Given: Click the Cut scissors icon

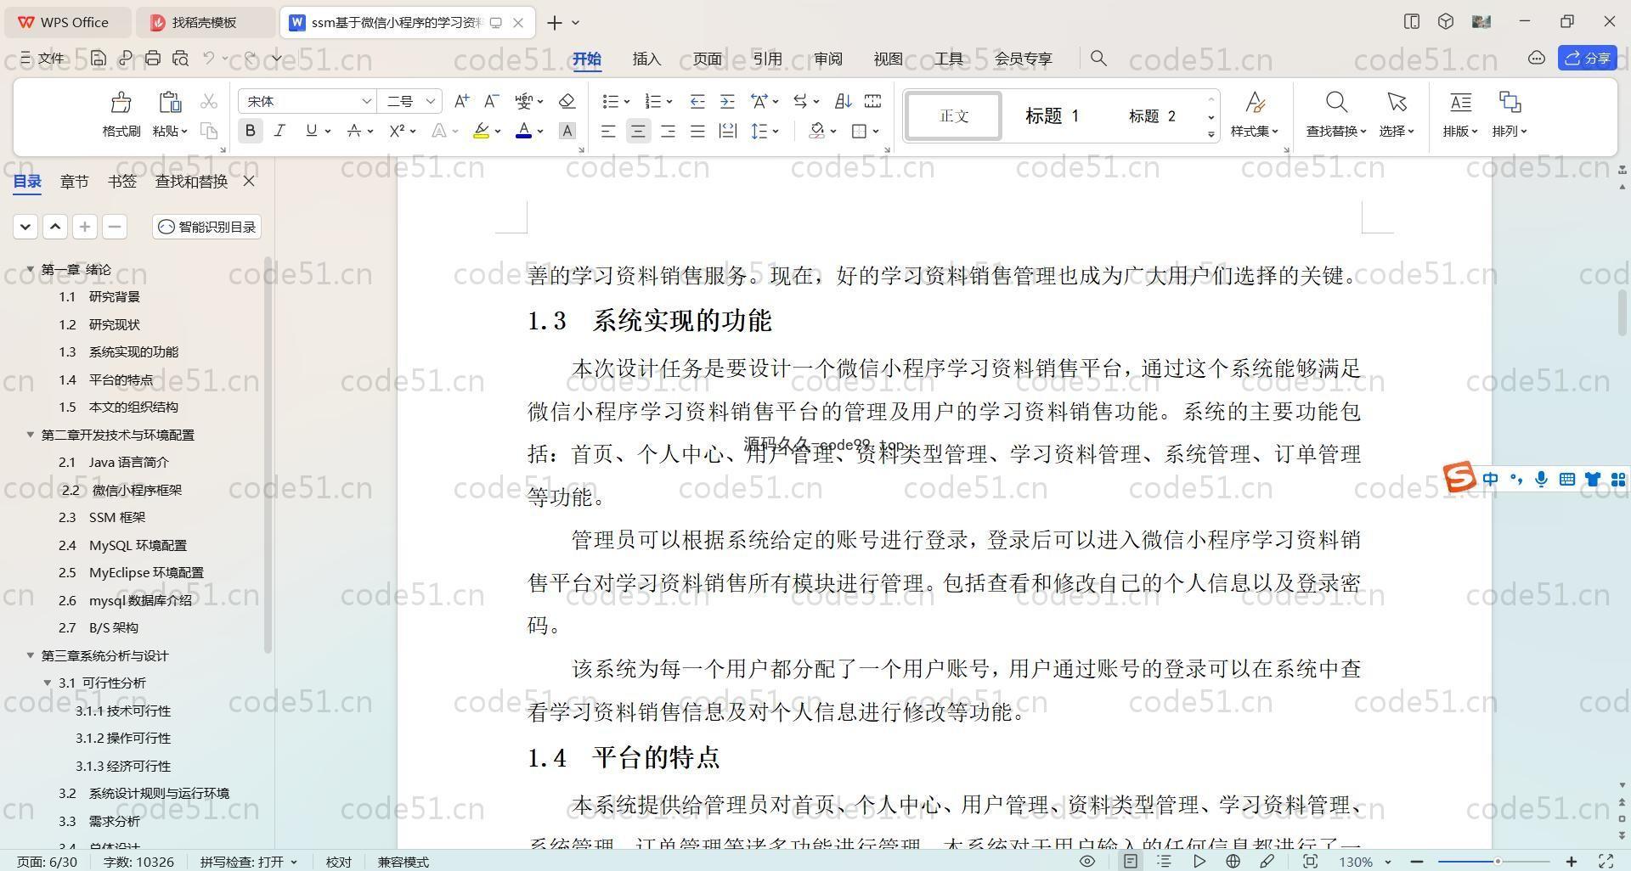Looking at the screenshot, I should 209,102.
